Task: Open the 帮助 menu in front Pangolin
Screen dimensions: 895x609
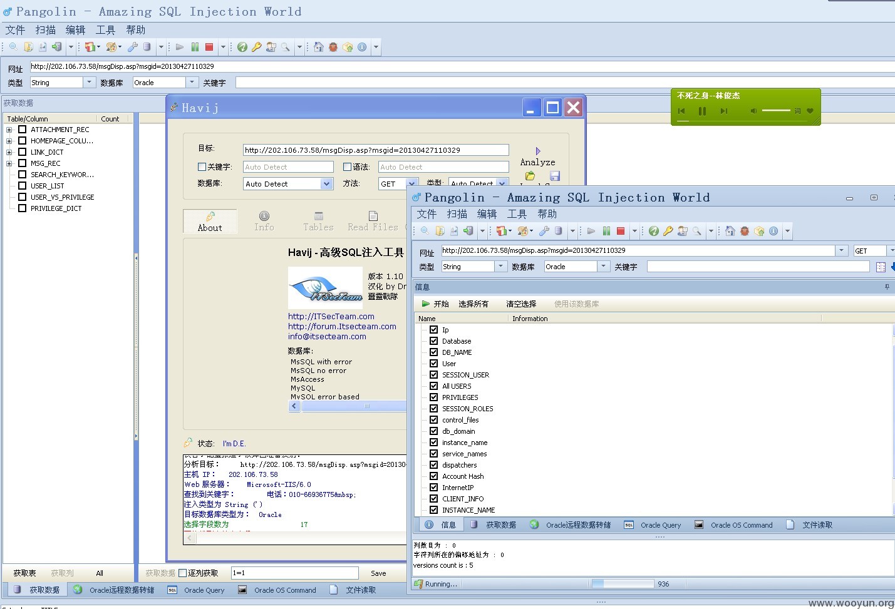Action: pyautogui.click(x=547, y=213)
